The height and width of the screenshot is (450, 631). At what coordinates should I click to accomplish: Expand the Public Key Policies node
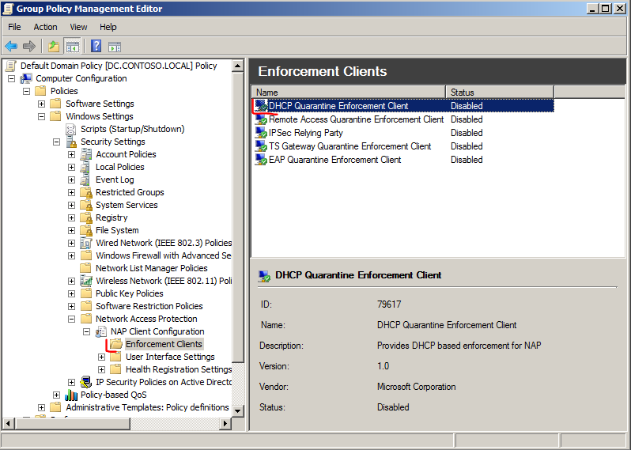71,294
